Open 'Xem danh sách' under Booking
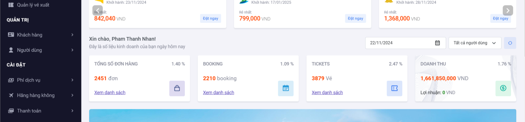This screenshot has height=122, width=525. (218, 93)
